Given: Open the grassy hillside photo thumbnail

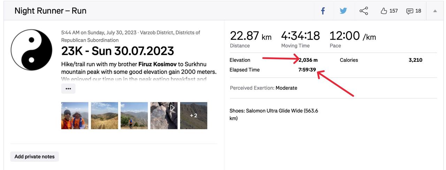Looking at the screenshot, I should [x=105, y=116].
